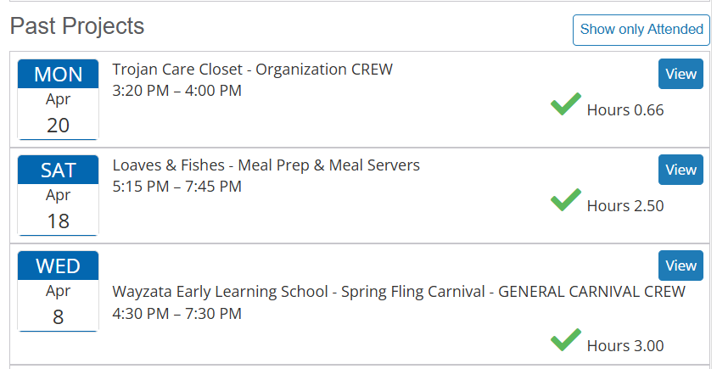
Task: Click green checkmark for Loaves & Fishes
Action: 565,201
